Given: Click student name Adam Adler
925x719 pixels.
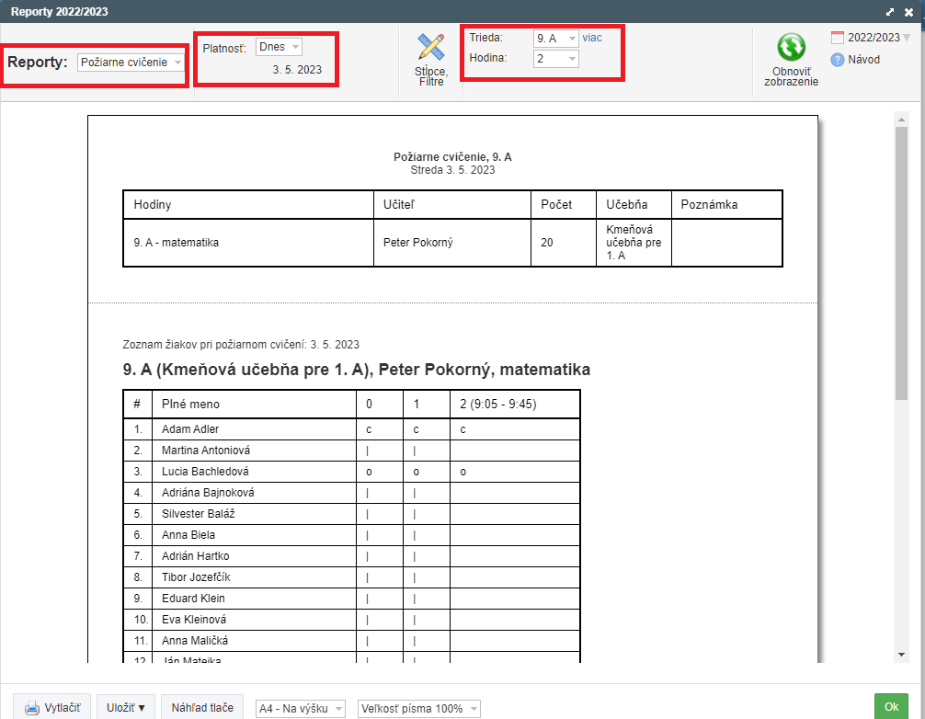Looking at the screenshot, I should (190, 429).
